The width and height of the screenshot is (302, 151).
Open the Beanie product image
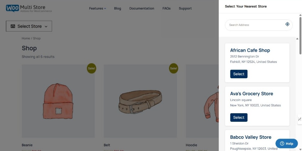click(58, 101)
